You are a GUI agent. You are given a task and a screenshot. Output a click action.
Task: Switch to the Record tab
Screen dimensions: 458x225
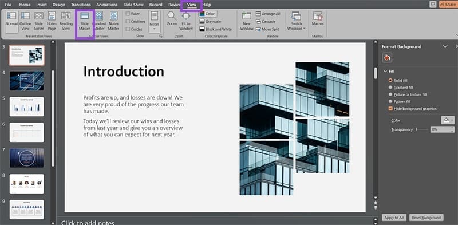point(156,5)
